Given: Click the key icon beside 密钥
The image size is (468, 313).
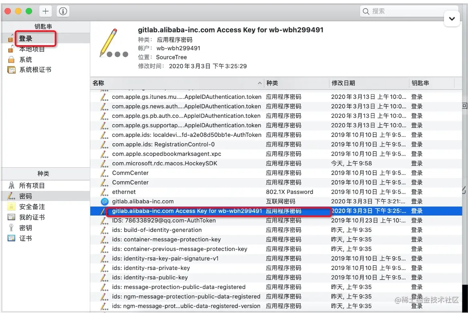Looking at the screenshot, I should 11,228.
